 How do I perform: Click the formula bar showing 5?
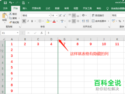tap(85, 33)
